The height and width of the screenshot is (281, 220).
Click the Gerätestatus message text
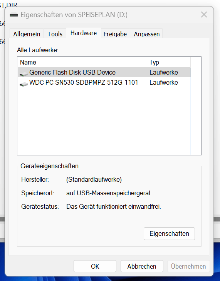[114, 206]
